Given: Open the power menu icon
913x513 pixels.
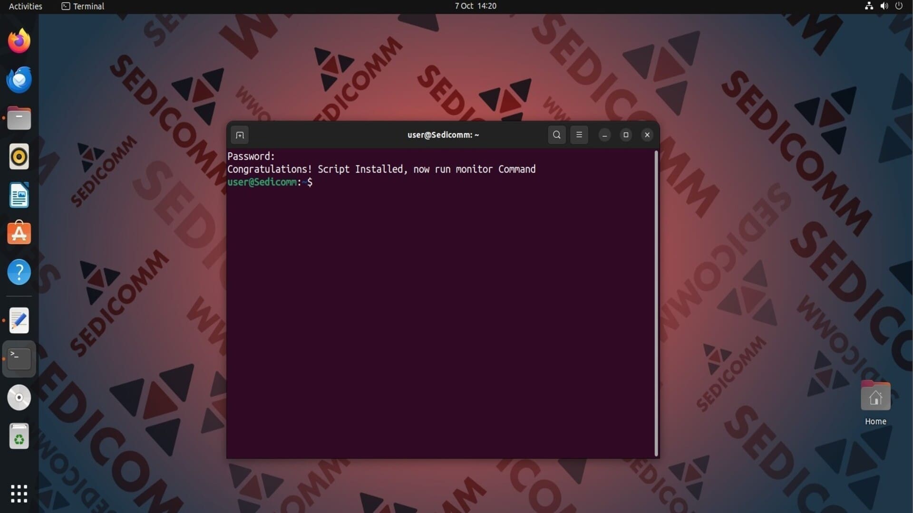Looking at the screenshot, I should pos(899,6).
